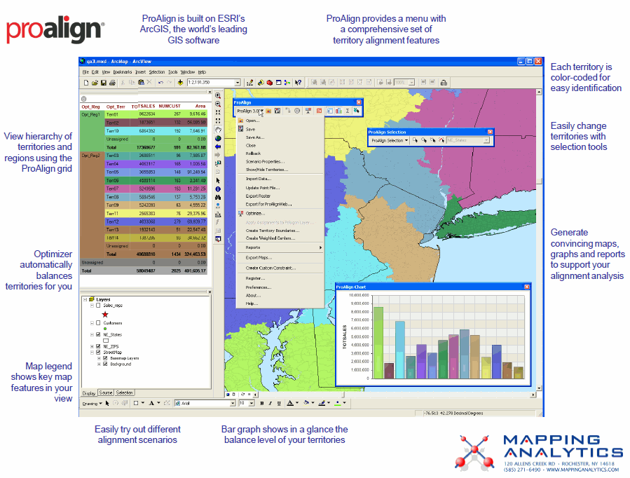Enable the Sales_reps layer checkbox
The image size is (630, 478).
(97, 306)
